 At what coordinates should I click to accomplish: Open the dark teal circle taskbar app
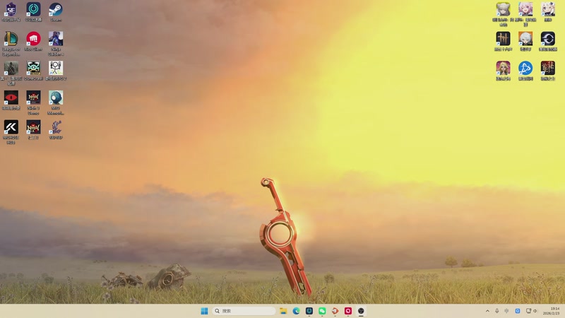(x=309, y=311)
